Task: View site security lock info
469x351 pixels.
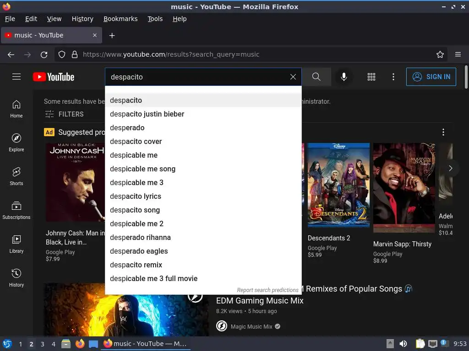Action: pos(75,54)
